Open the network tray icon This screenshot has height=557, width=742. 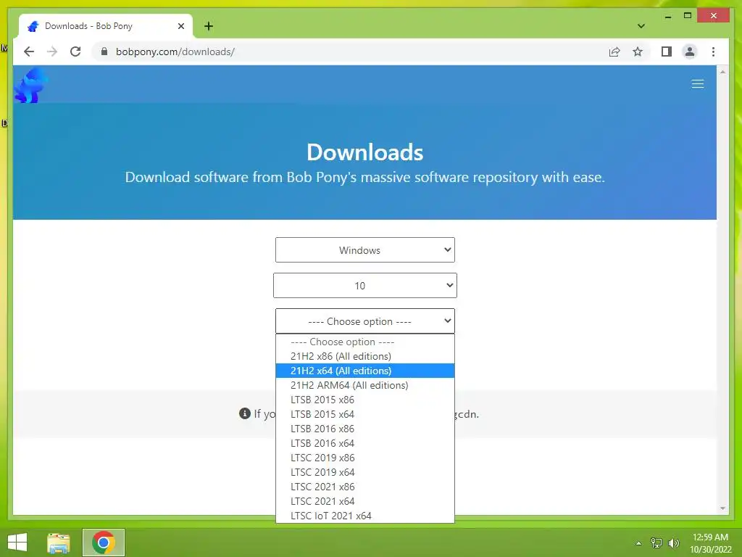(x=656, y=543)
